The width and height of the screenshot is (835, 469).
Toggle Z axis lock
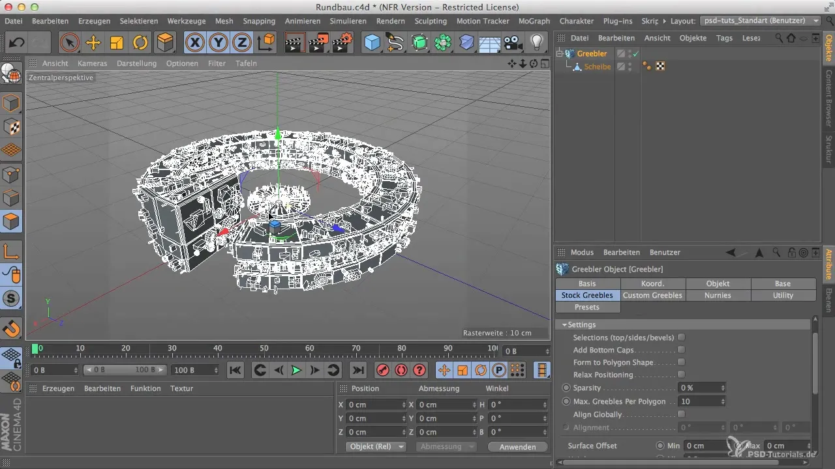pos(243,43)
